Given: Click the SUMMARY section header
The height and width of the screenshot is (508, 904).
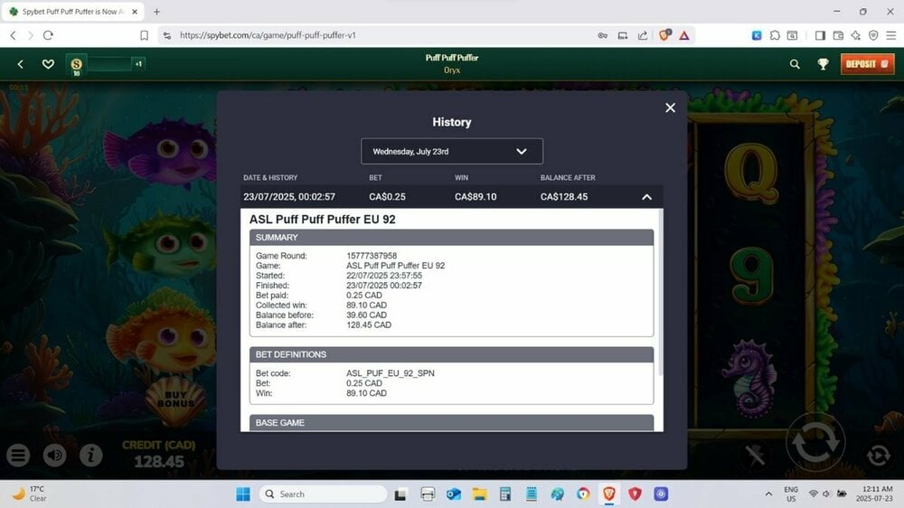Looking at the screenshot, I should tap(451, 238).
